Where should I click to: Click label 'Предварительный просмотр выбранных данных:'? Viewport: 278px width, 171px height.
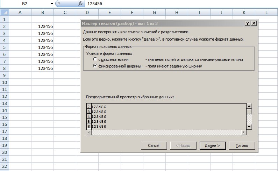pyautogui.click(x=130, y=97)
